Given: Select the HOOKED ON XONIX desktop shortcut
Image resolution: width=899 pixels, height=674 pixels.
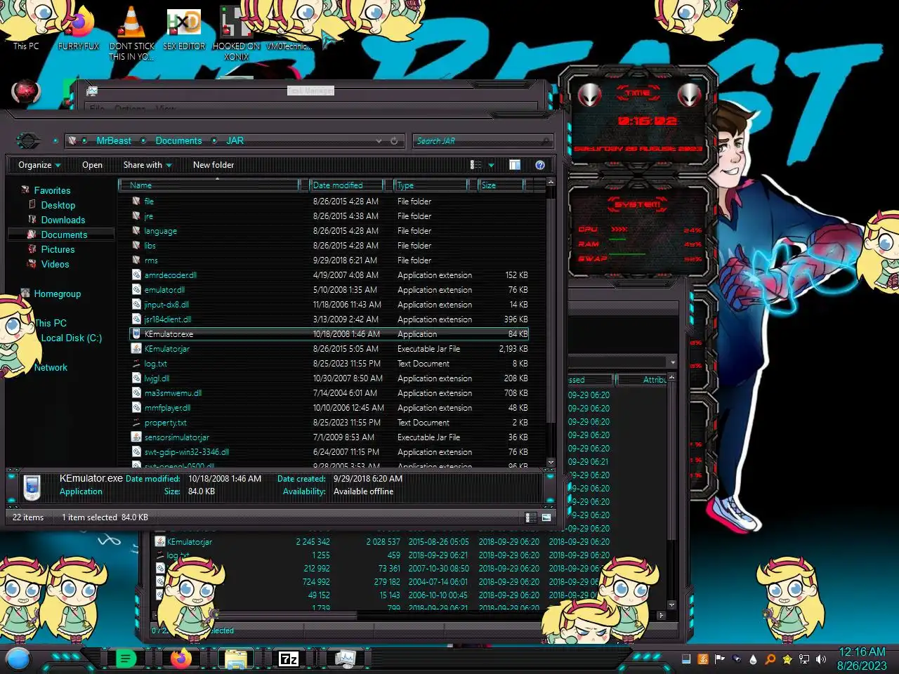Looking at the screenshot, I should pyautogui.click(x=236, y=32).
